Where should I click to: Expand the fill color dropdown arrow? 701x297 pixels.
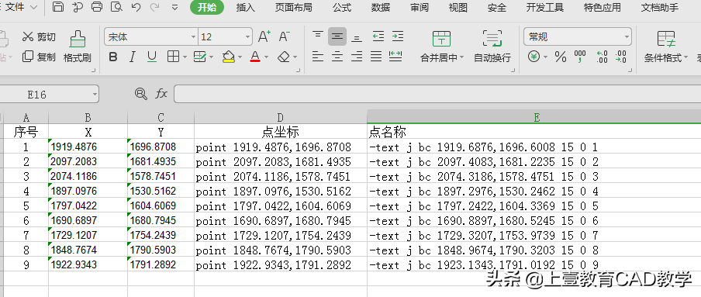point(240,57)
